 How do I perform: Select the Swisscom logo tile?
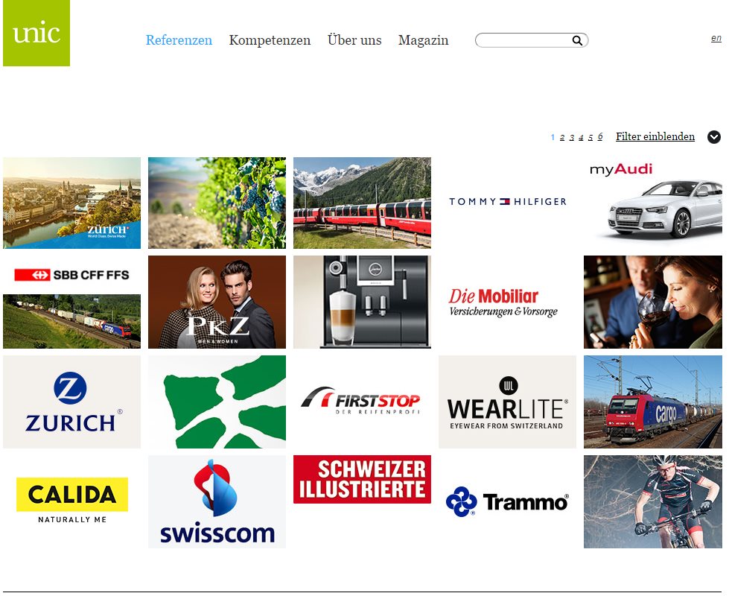(217, 501)
